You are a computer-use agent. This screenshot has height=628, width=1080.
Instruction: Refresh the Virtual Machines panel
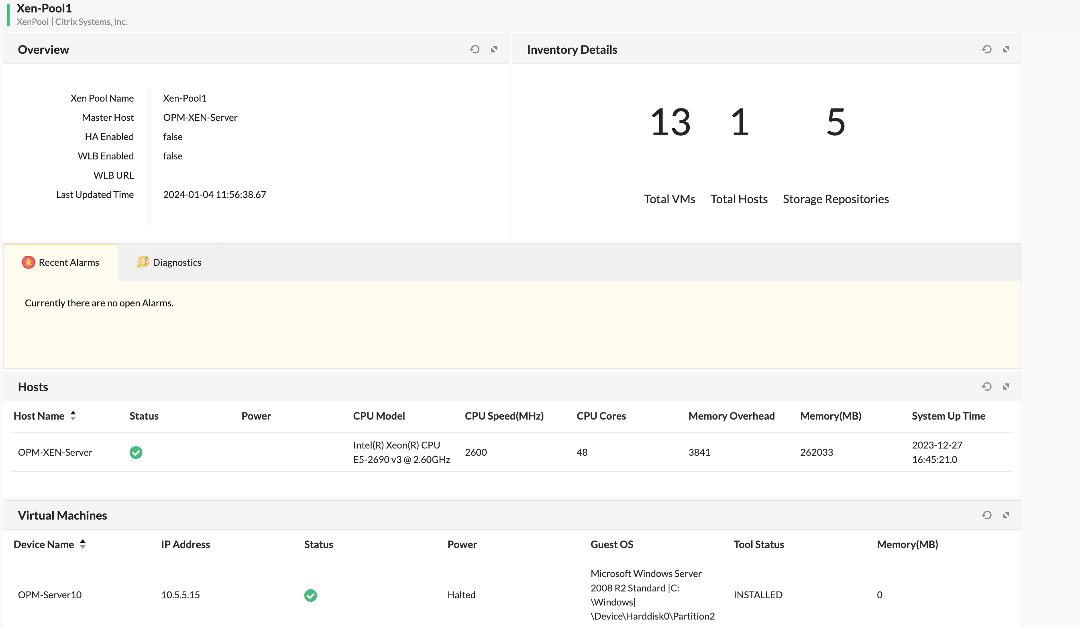pyautogui.click(x=986, y=515)
